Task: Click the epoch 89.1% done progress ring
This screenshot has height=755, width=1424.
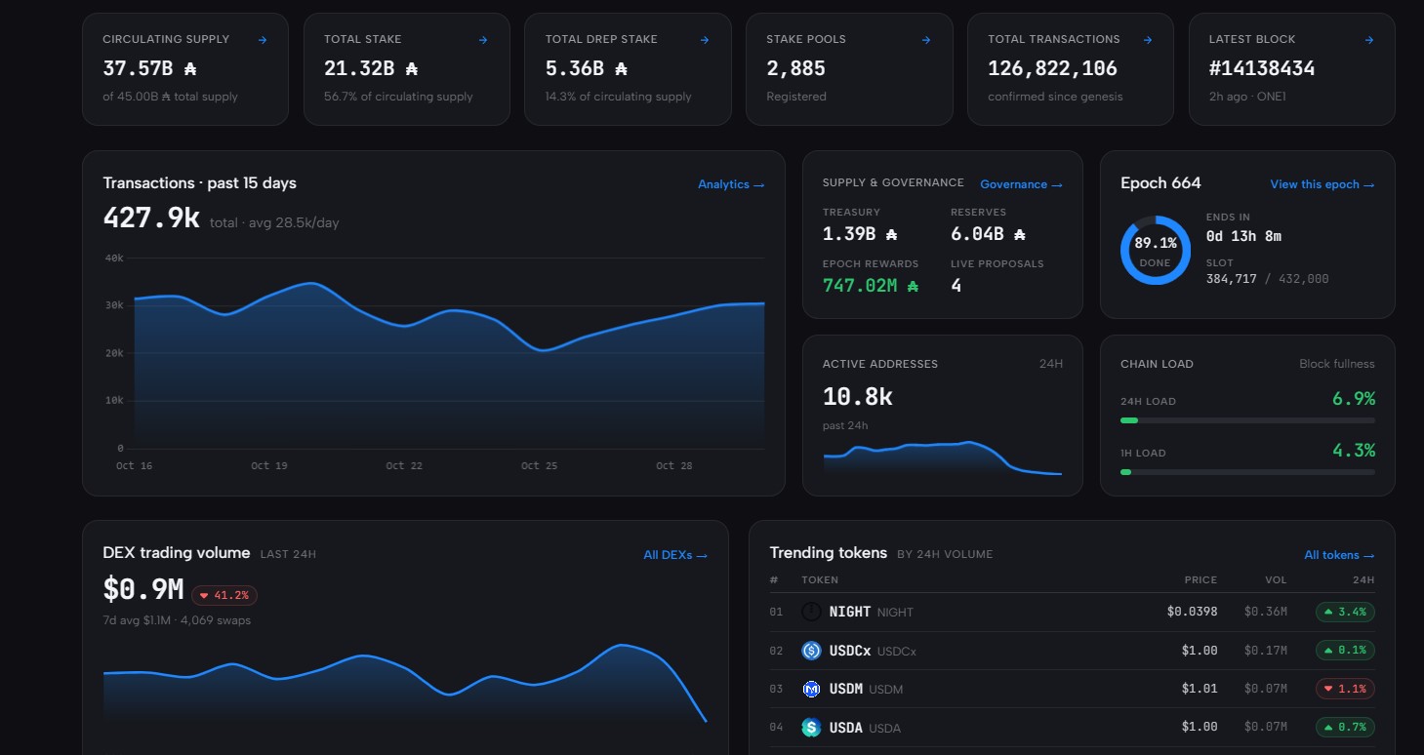Action: [x=1156, y=250]
